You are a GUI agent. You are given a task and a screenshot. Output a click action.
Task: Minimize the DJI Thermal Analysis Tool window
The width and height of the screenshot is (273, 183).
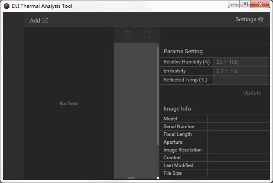tap(234, 5)
